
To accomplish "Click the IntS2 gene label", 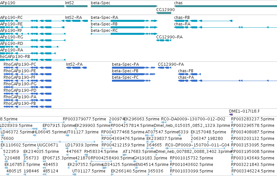I will 69,3.
